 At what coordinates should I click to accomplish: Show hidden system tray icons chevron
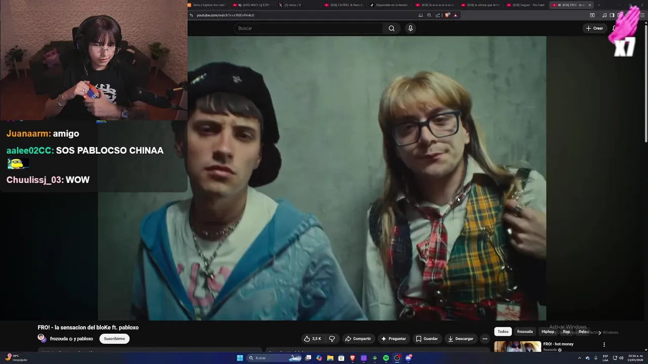click(580, 358)
